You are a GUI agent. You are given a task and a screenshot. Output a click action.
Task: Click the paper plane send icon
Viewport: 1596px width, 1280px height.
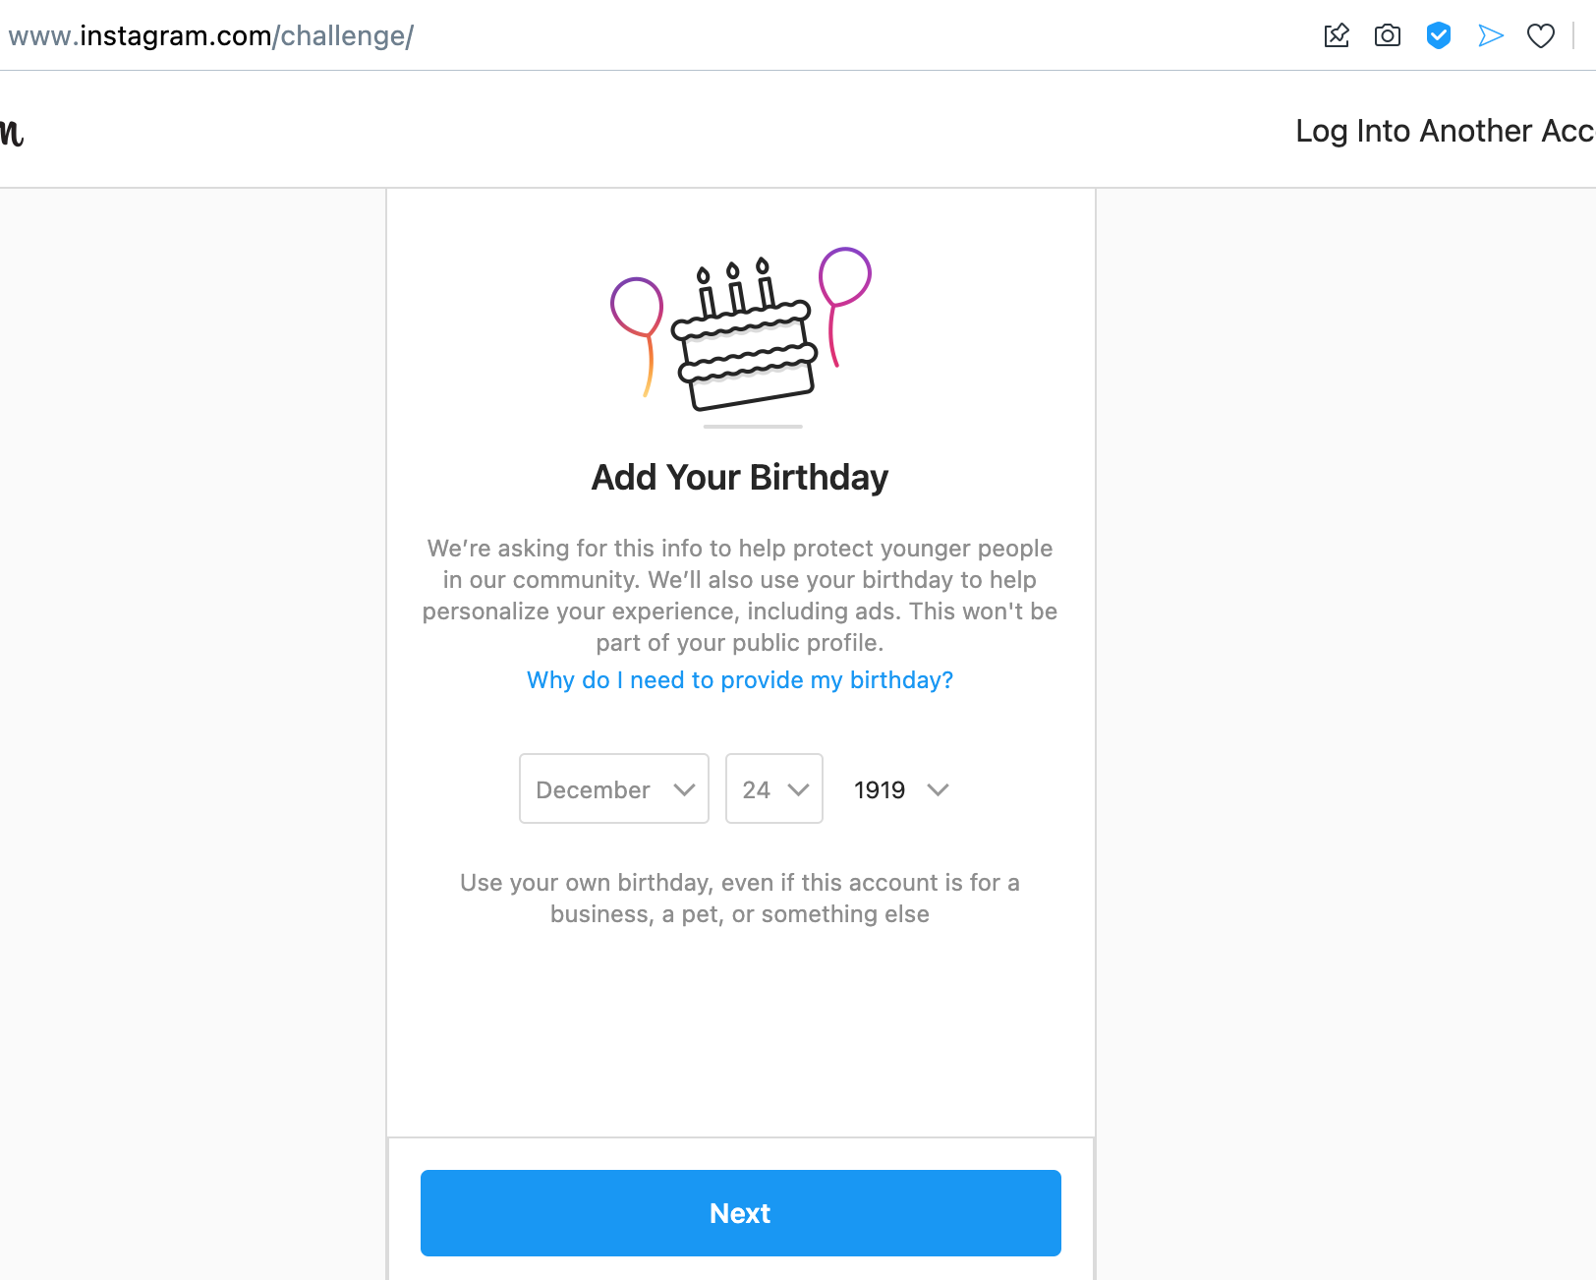pyautogui.click(x=1491, y=36)
